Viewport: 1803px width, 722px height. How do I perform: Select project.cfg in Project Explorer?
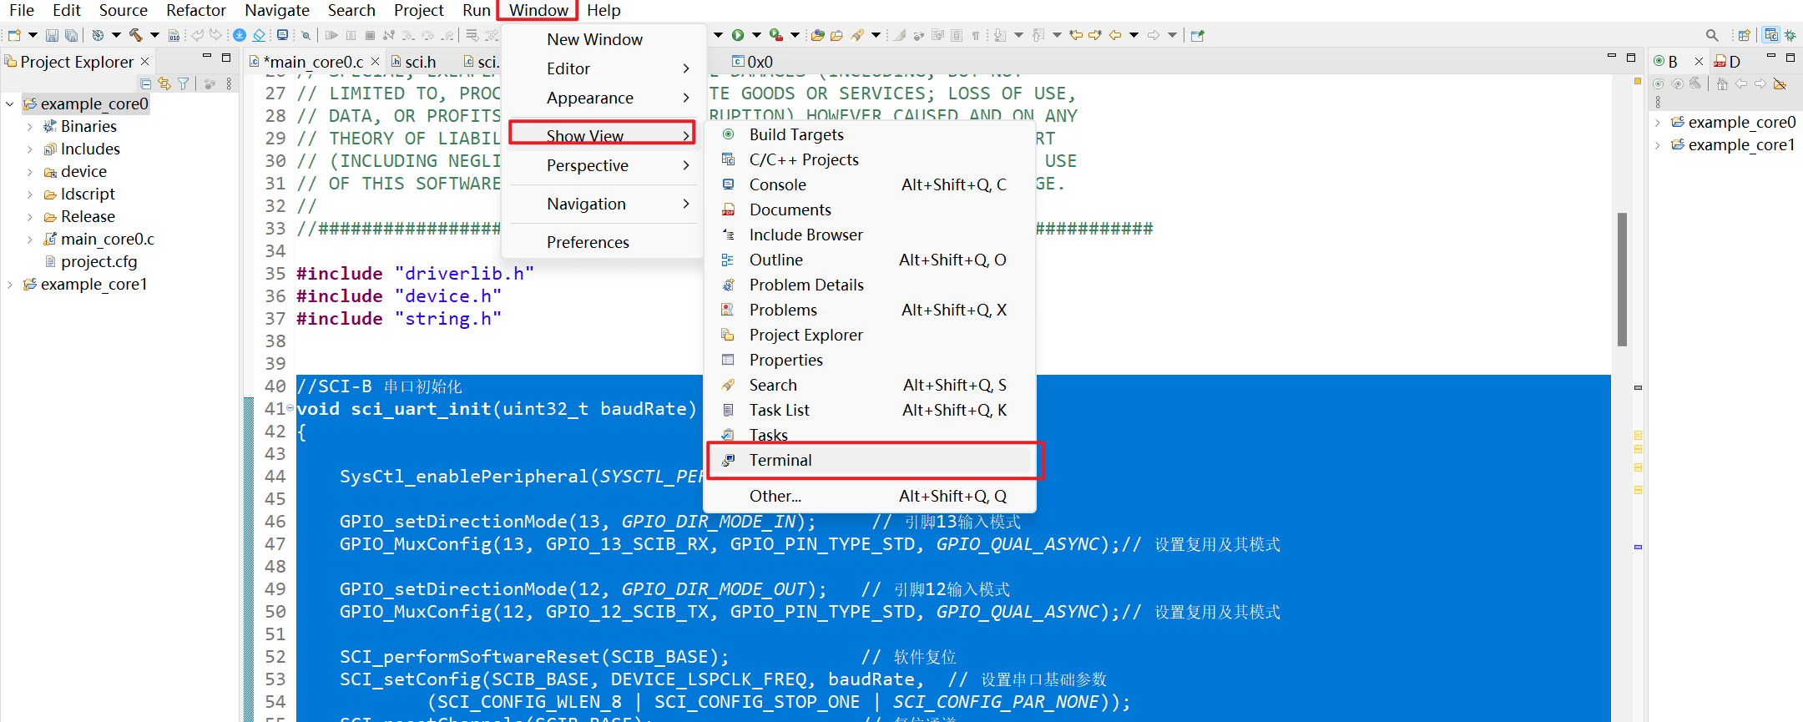(98, 261)
